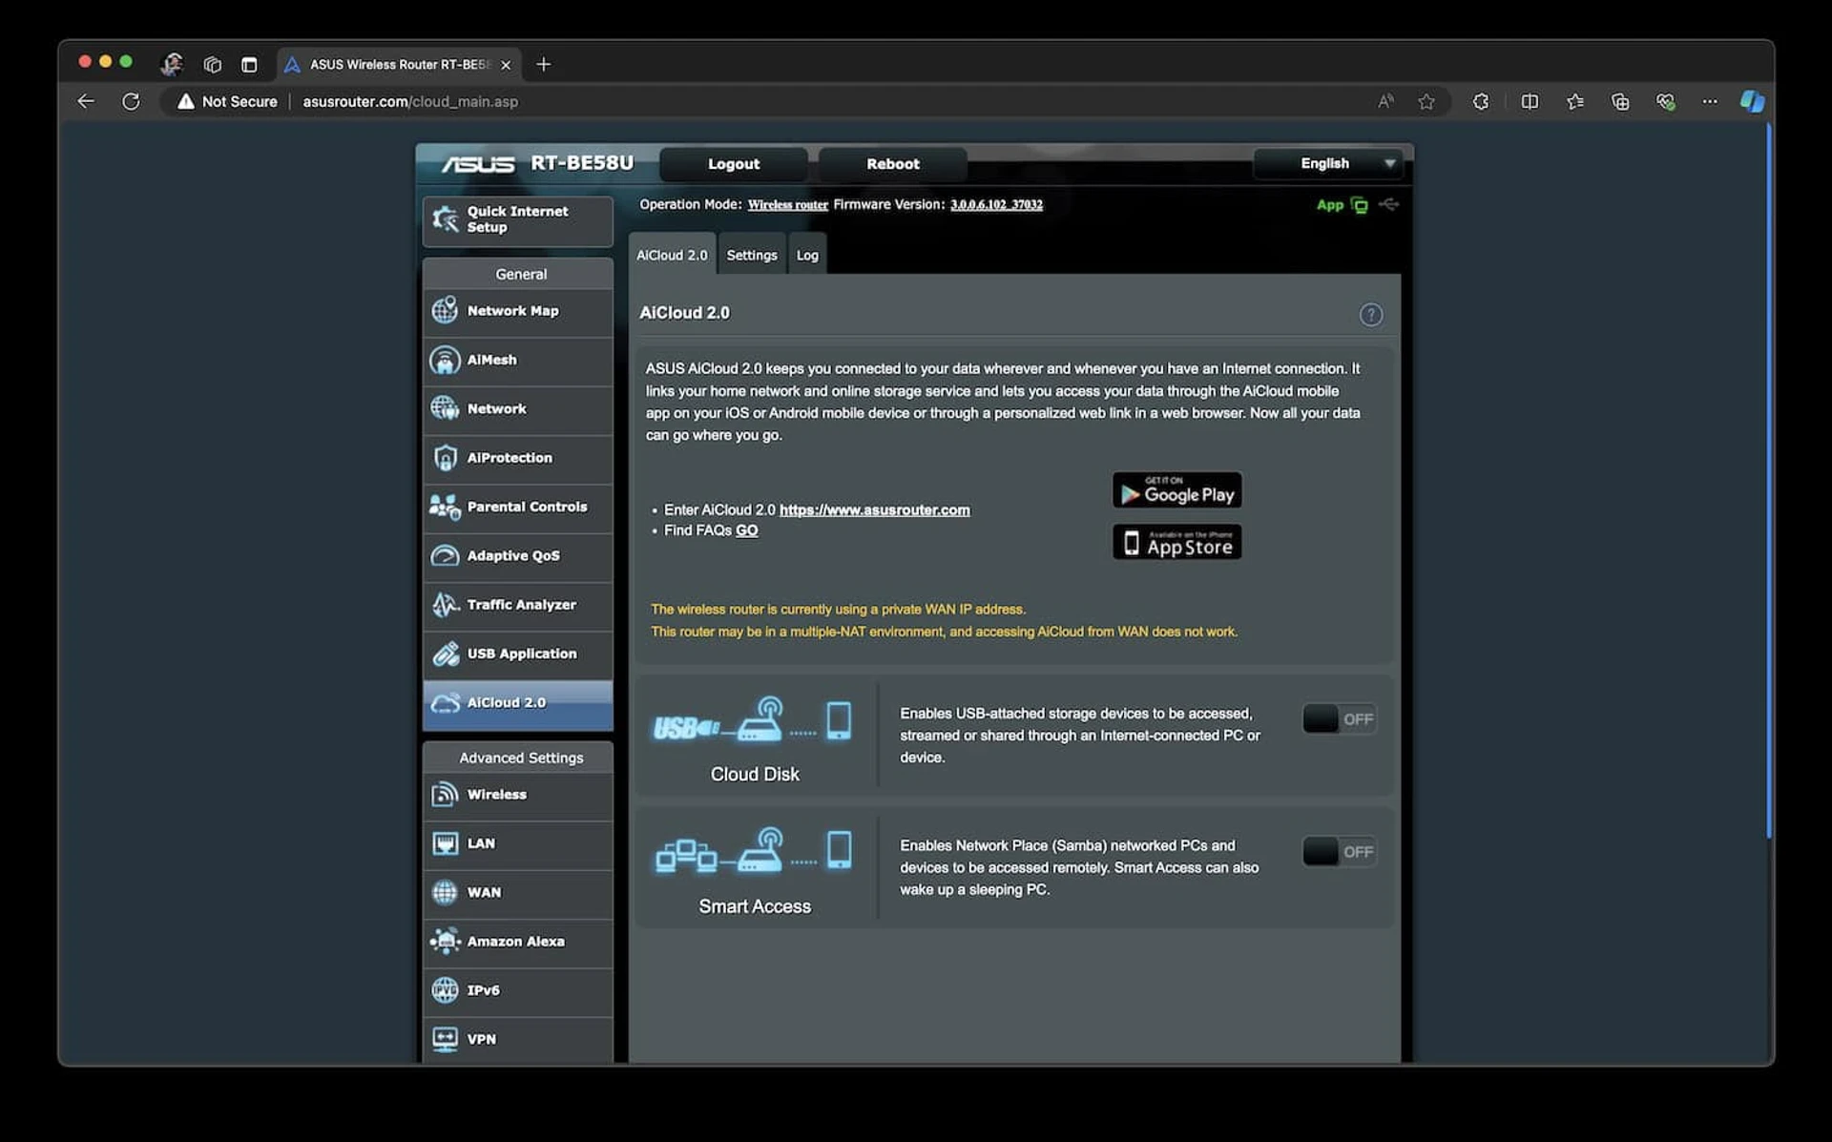The image size is (1832, 1142).
Task: Open the Copilot sidebar icon
Action: click(1752, 101)
